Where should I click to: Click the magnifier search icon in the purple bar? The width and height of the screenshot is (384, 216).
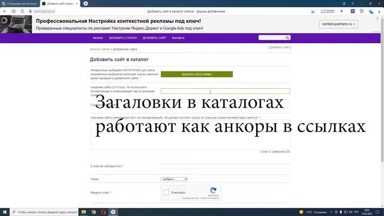pos(288,38)
